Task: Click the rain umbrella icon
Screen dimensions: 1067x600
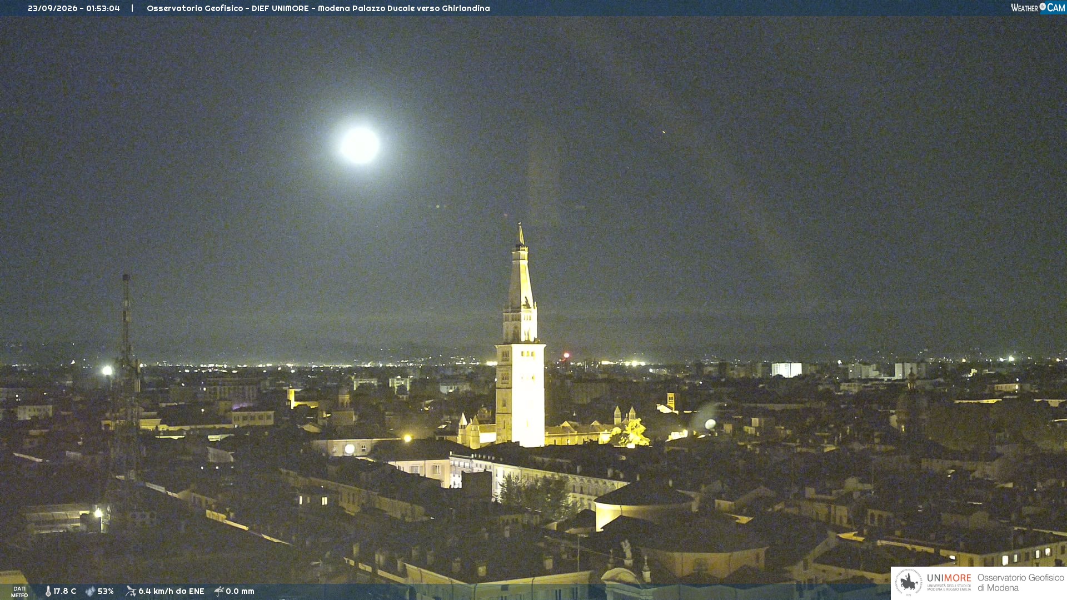Action: (x=219, y=591)
